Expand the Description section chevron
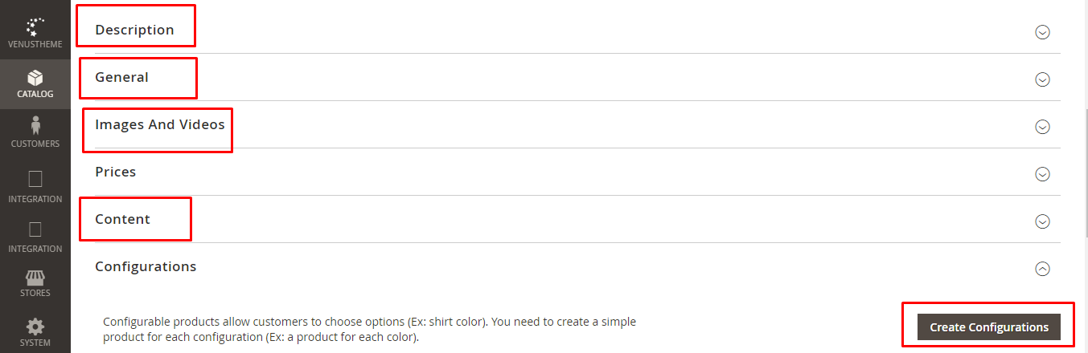This screenshot has width=1088, height=353. (1042, 32)
